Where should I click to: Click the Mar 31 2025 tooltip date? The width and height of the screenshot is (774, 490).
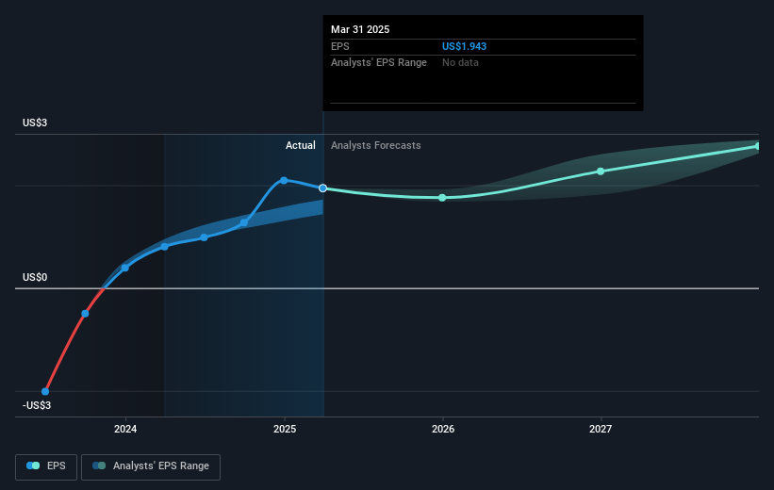[360, 29]
